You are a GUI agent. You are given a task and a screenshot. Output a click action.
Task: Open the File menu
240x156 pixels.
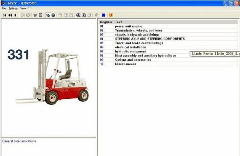point(4,8)
